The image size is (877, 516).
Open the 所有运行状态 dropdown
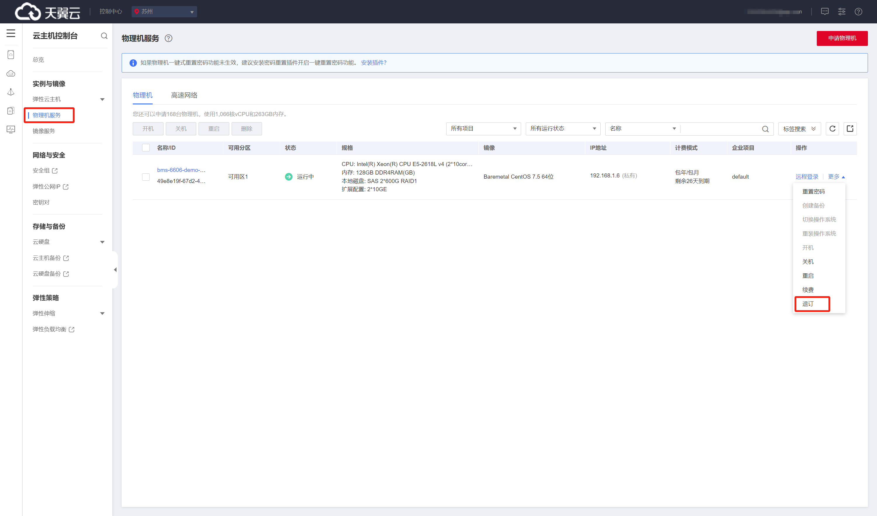point(563,129)
